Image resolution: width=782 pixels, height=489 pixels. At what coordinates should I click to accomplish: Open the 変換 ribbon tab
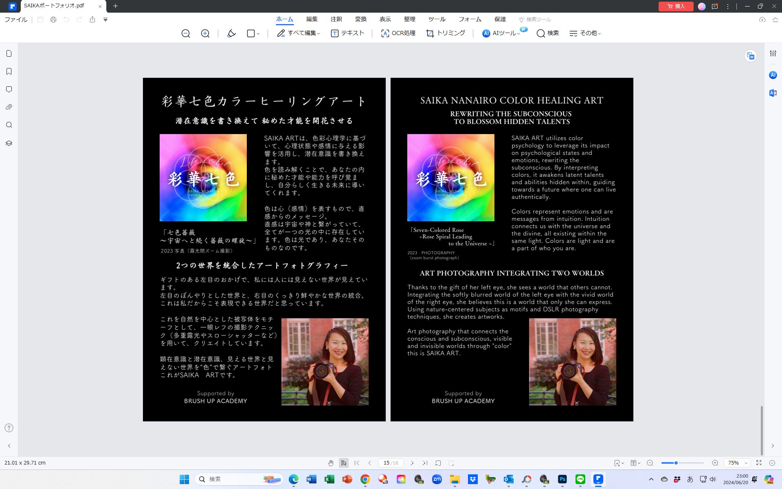[x=360, y=19]
